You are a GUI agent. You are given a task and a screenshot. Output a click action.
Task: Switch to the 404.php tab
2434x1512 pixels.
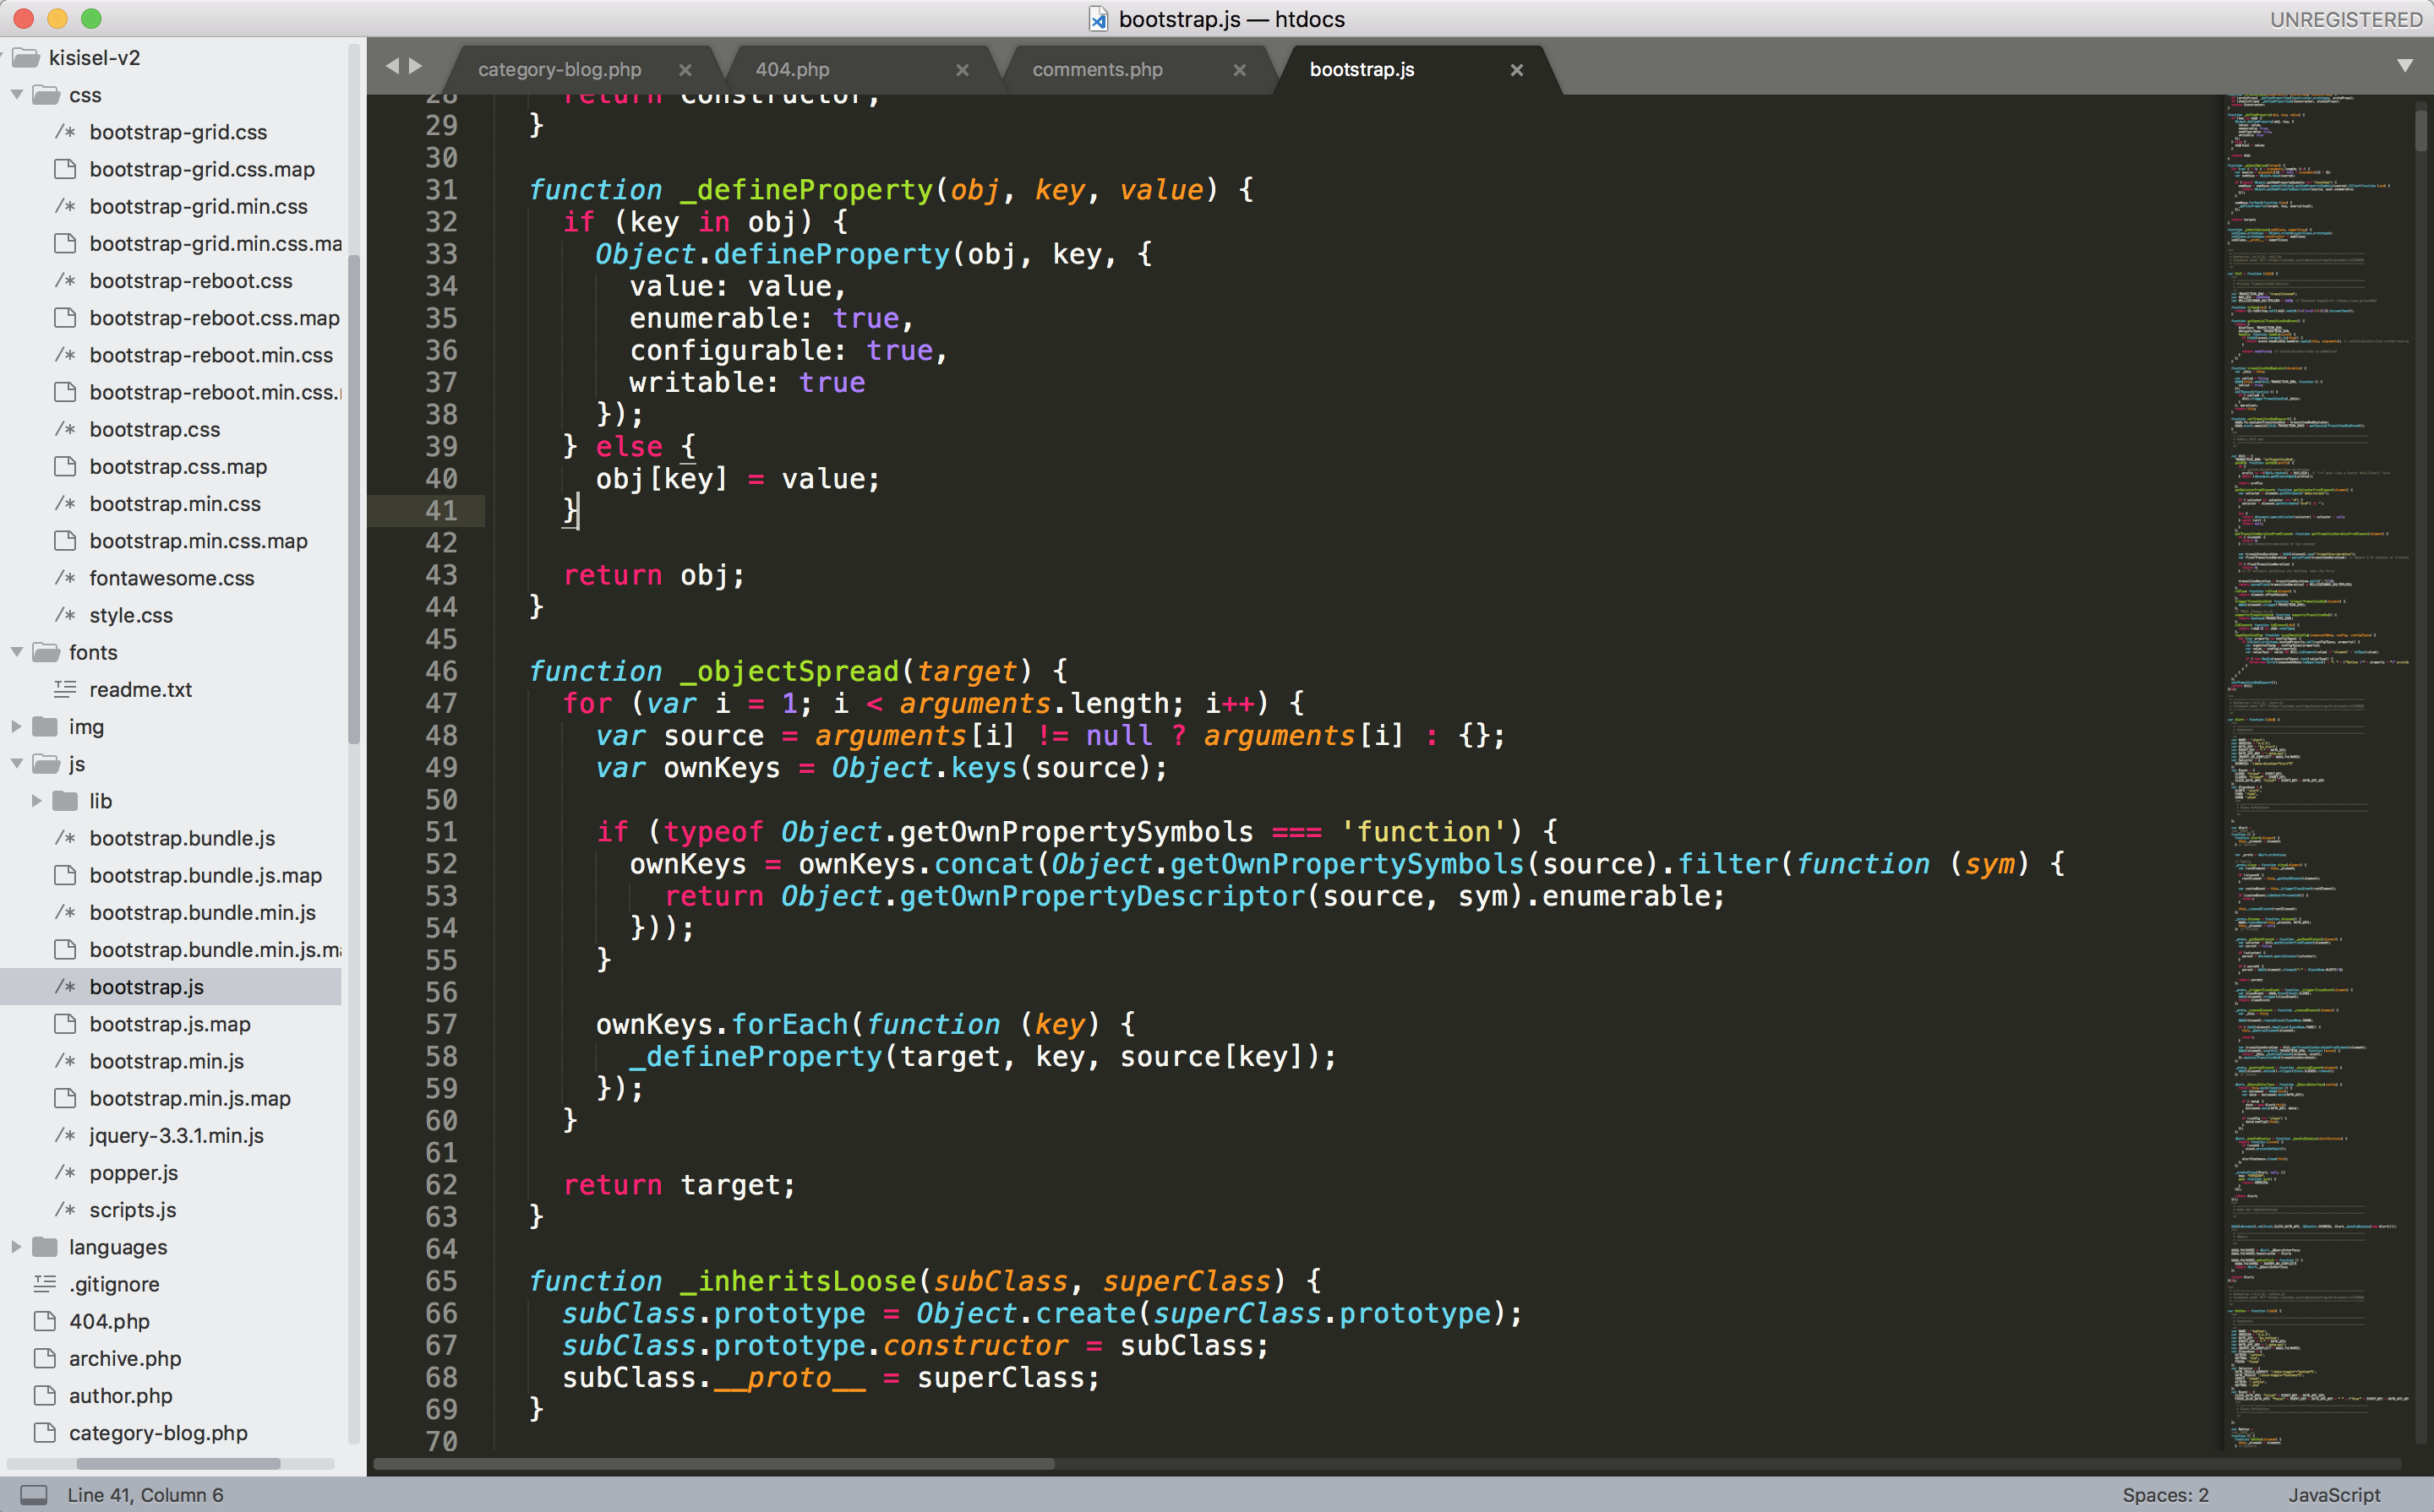click(x=793, y=70)
